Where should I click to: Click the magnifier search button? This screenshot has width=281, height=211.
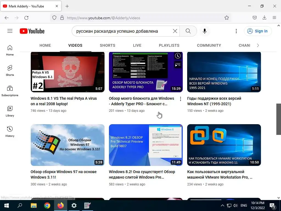tap(188, 31)
